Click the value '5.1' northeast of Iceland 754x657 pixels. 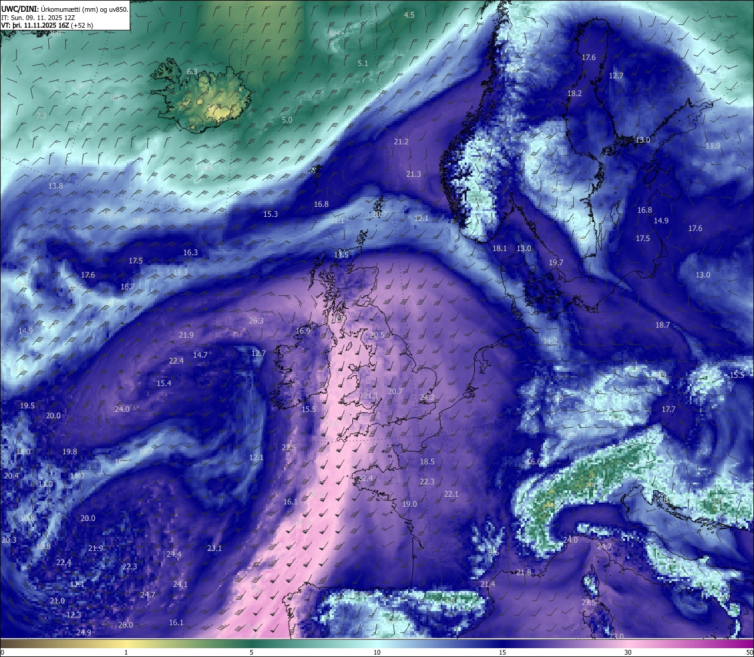tap(363, 63)
